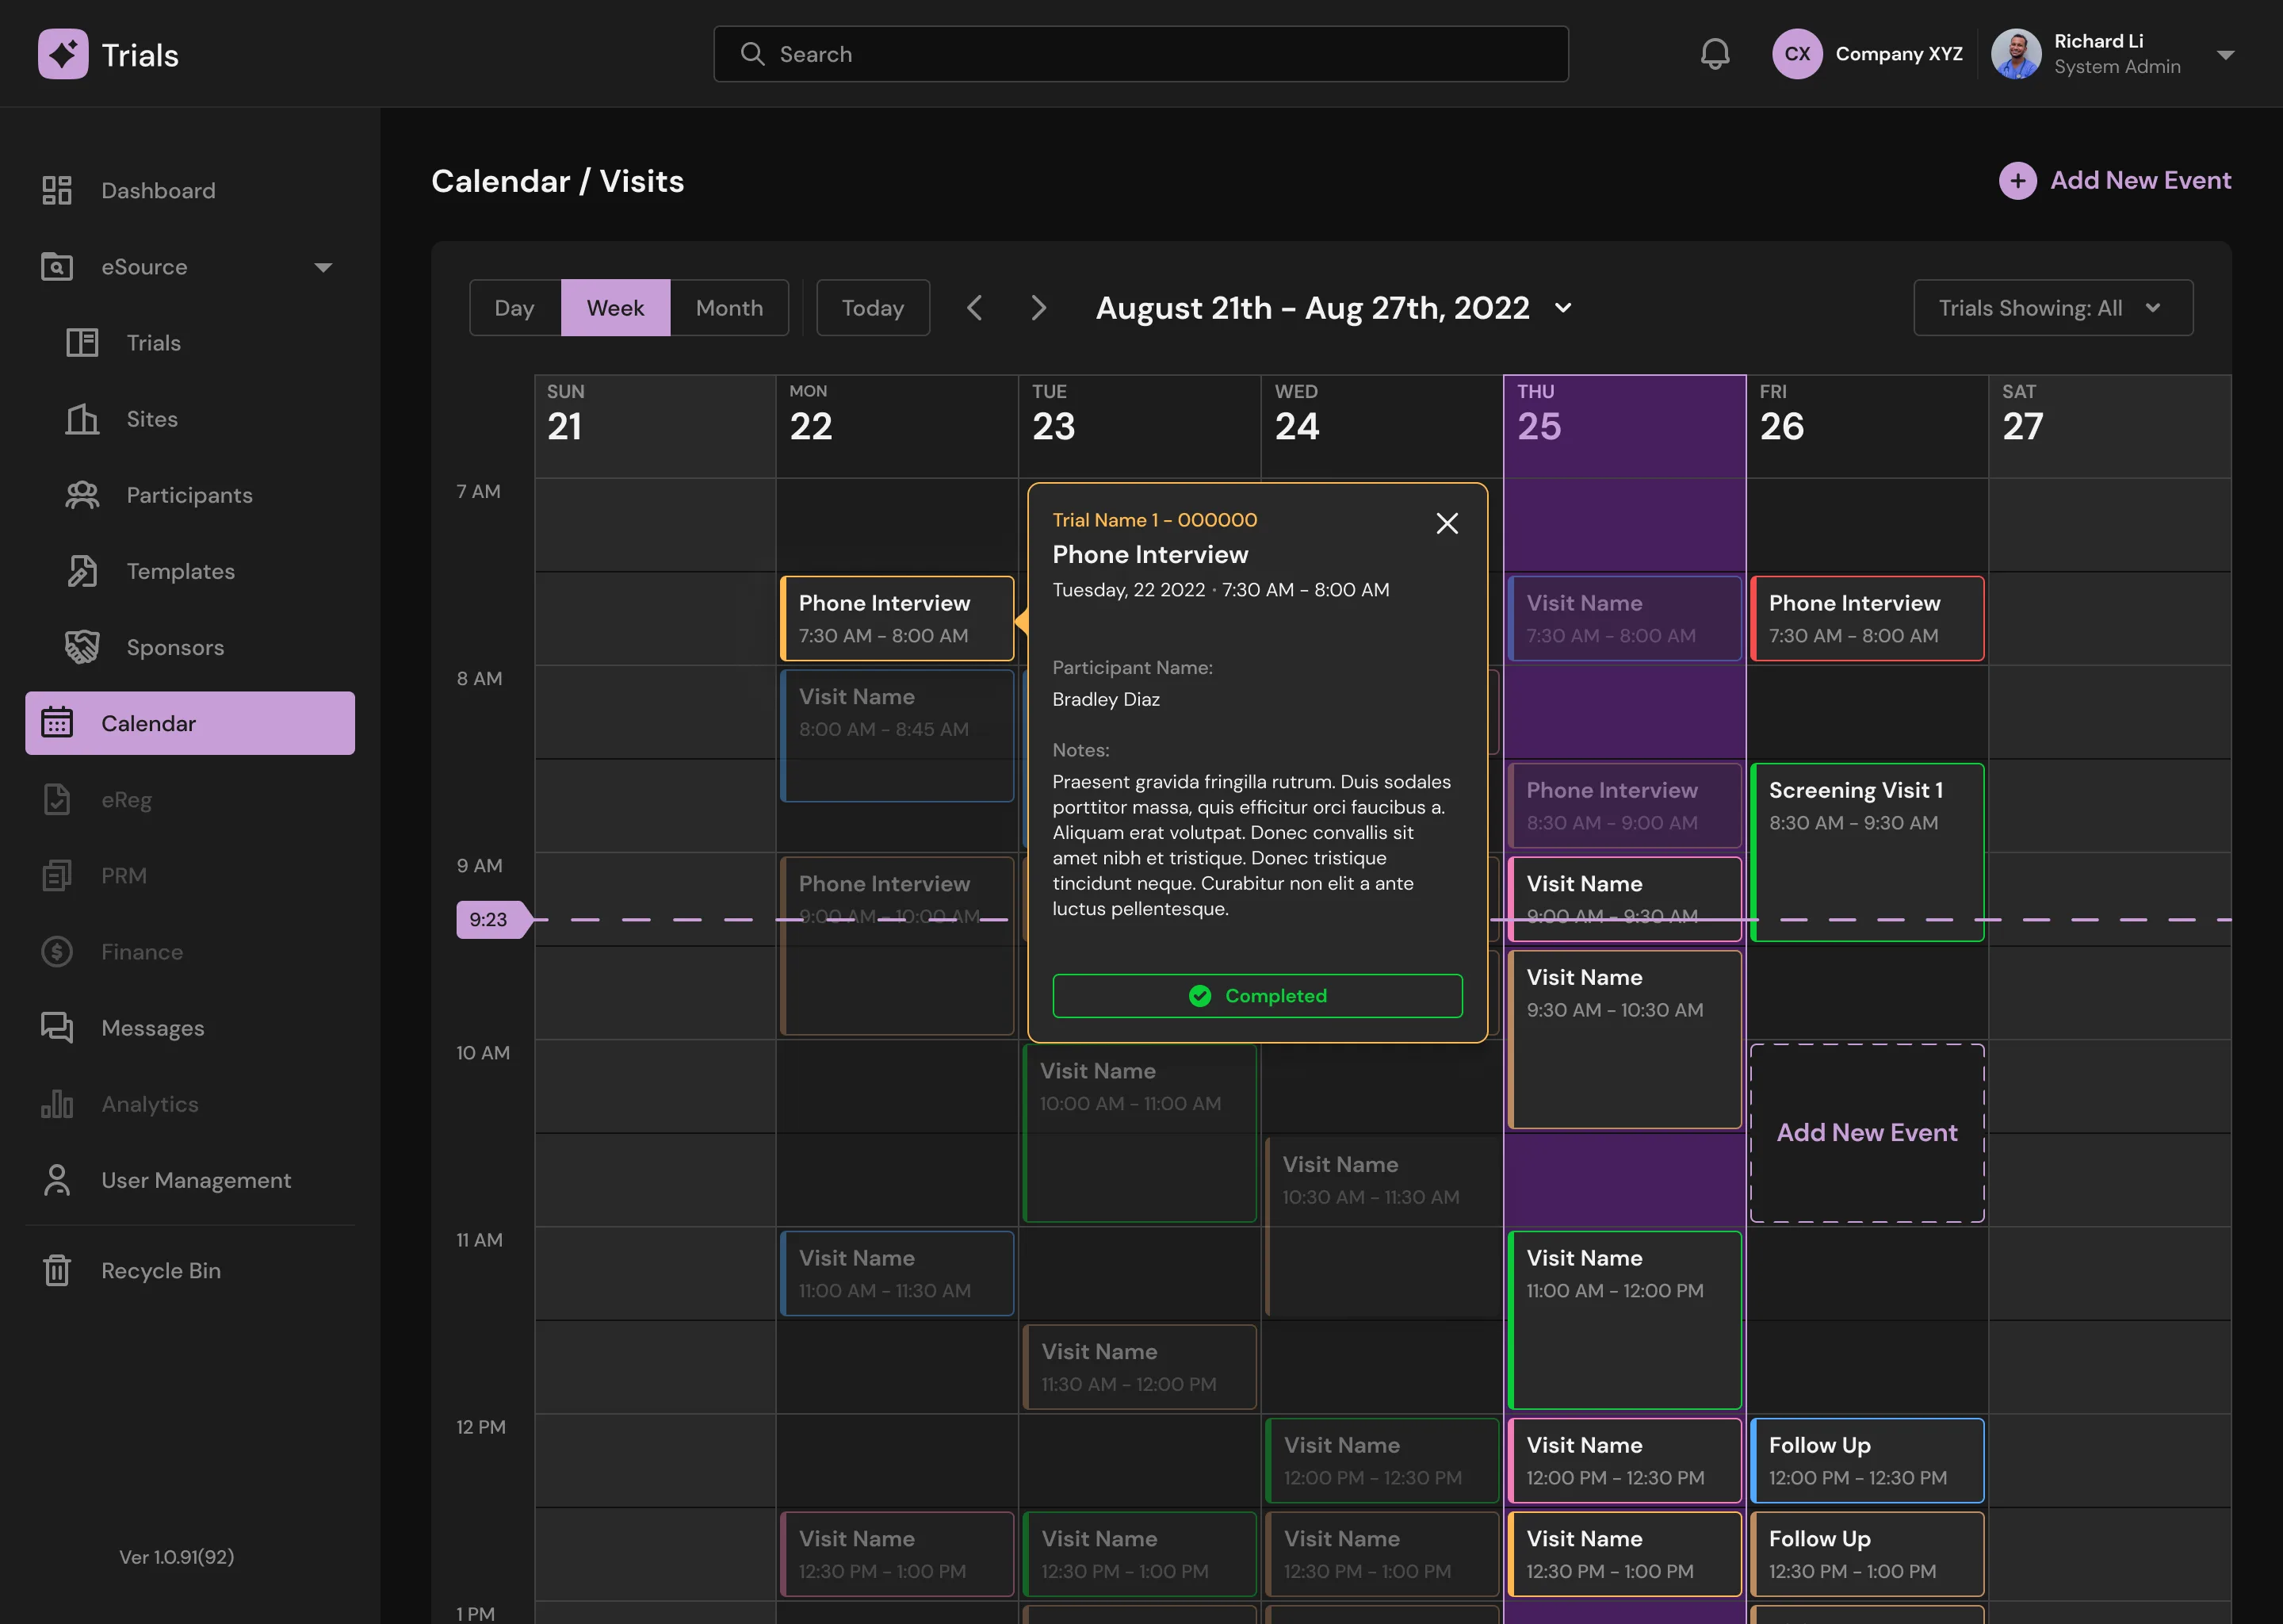This screenshot has width=2283, height=1624.
Task: Click the Today button
Action: click(x=873, y=308)
